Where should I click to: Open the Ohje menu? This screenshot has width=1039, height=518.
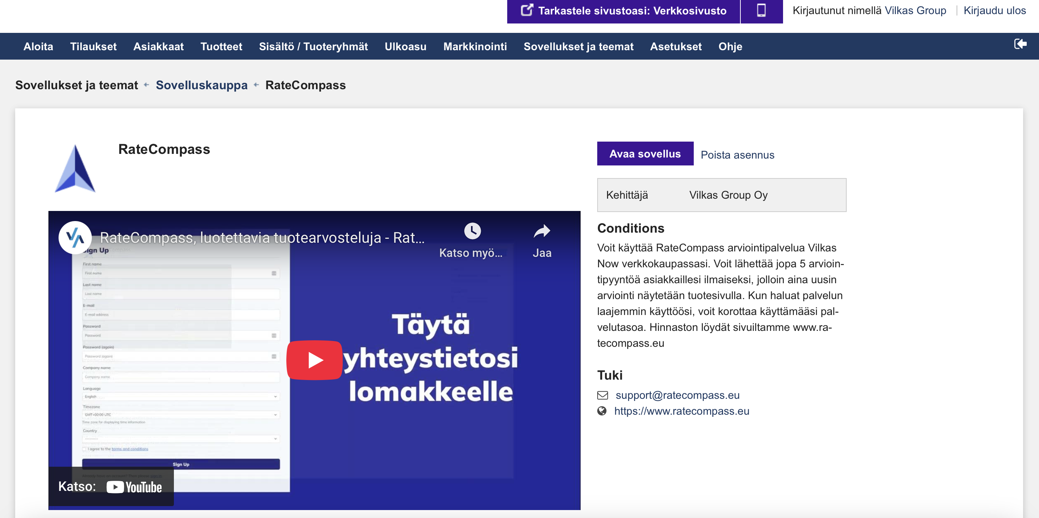[x=731, y=46]
